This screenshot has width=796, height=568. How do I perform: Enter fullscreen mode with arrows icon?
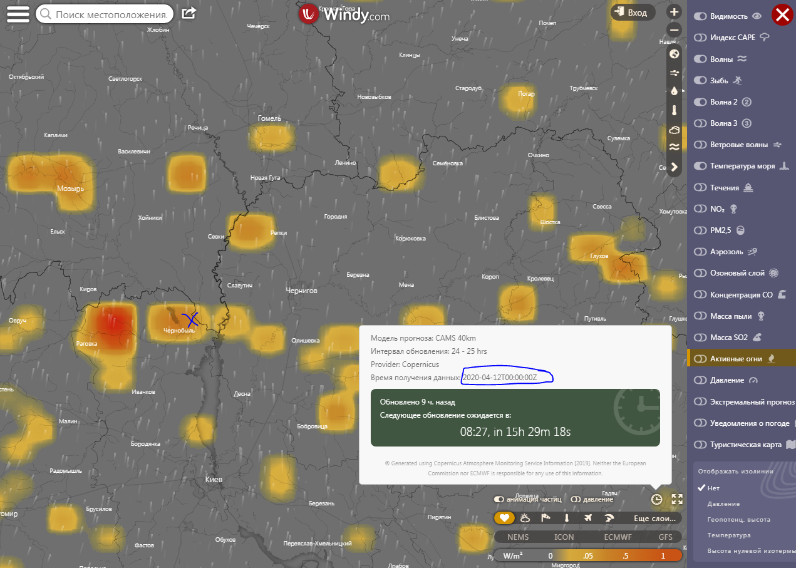tap(676, 499)
